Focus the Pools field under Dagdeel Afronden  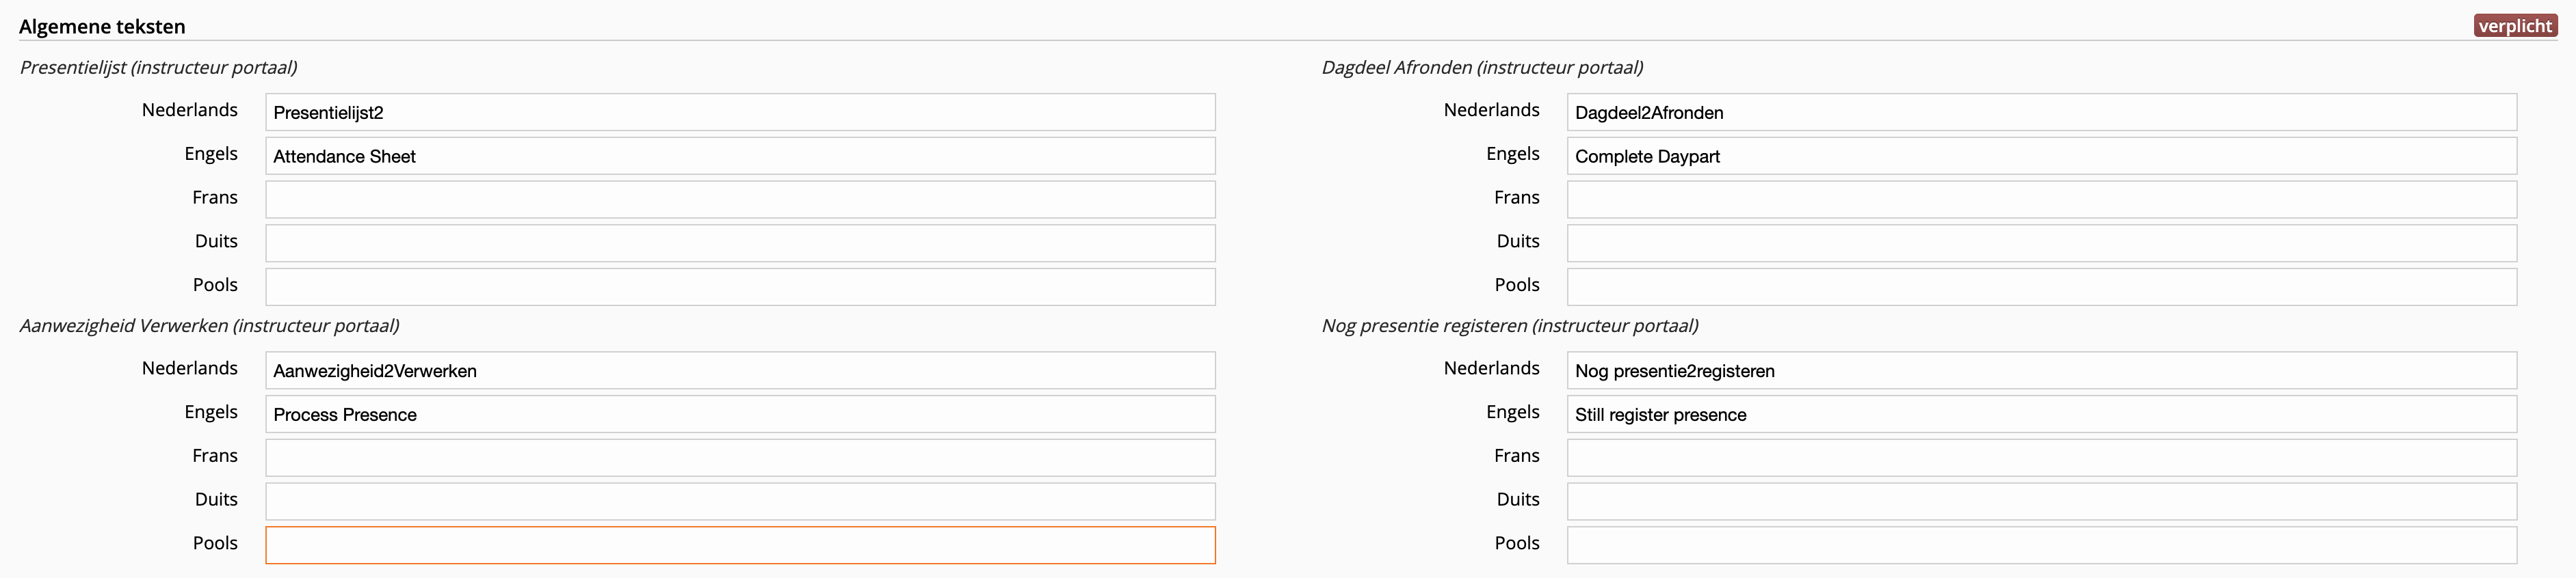click(x=2041, y=286)
